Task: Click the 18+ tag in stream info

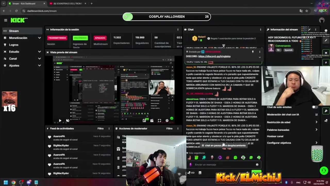Action: point(279,50)
